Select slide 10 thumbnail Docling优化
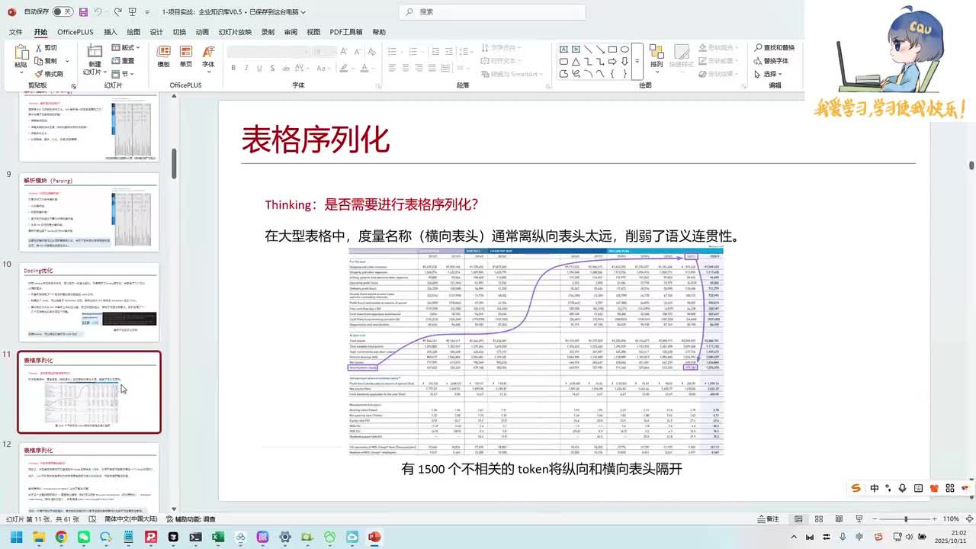 (x=89, y=302)
